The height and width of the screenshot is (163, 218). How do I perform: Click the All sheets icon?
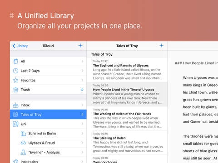15,61
